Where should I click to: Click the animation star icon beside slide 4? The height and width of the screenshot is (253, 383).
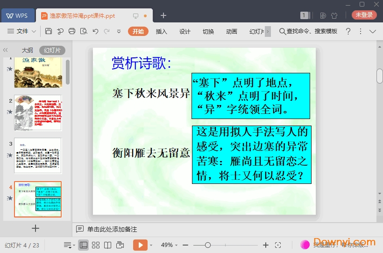[9, 198]
